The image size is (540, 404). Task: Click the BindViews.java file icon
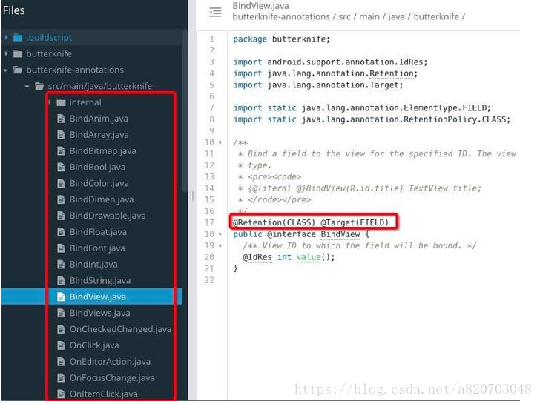(x=61, y=313)
